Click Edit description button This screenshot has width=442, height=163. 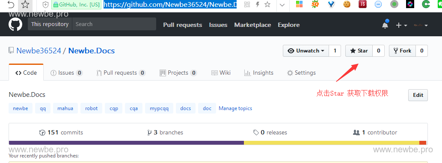coord(418,95)
